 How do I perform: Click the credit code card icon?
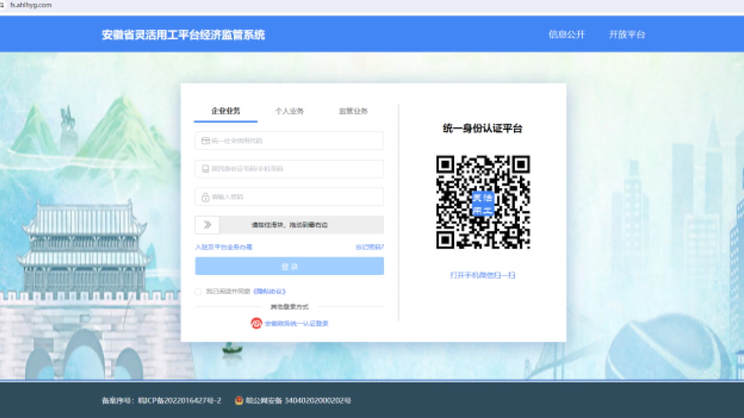[205, 141]
